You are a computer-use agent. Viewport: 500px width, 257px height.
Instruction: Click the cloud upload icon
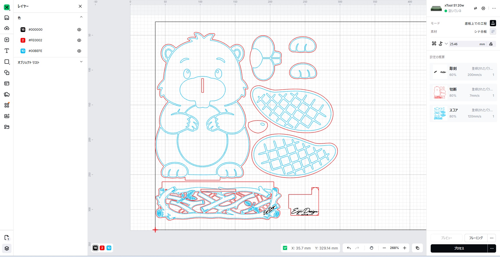click(7, 28)
